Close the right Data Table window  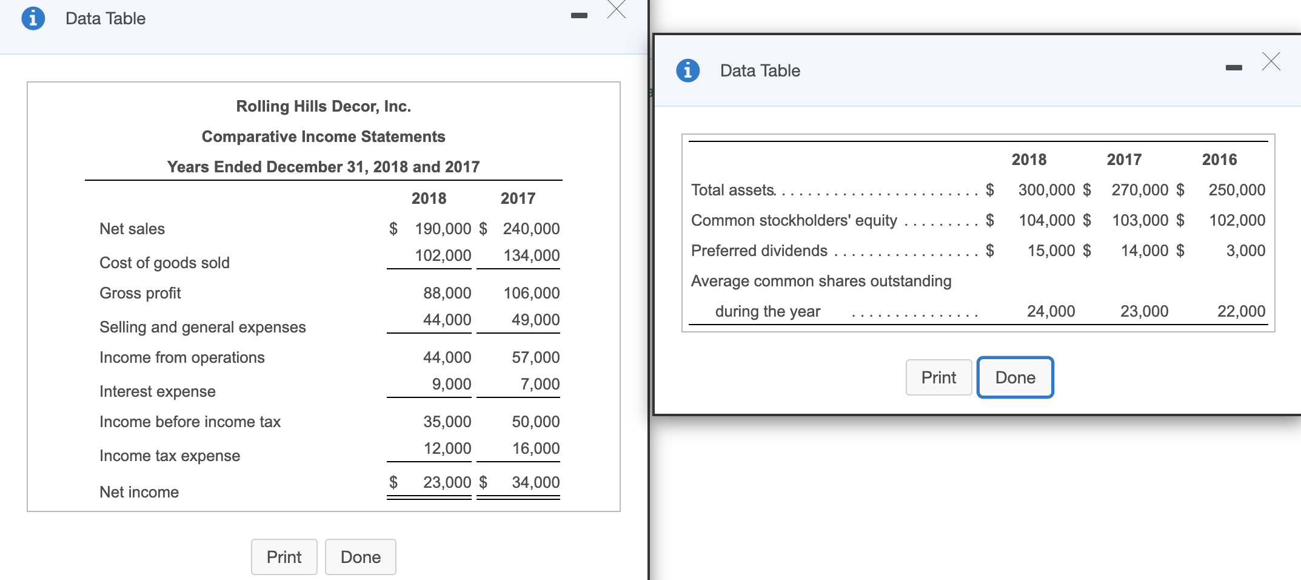click(1271, 61)
